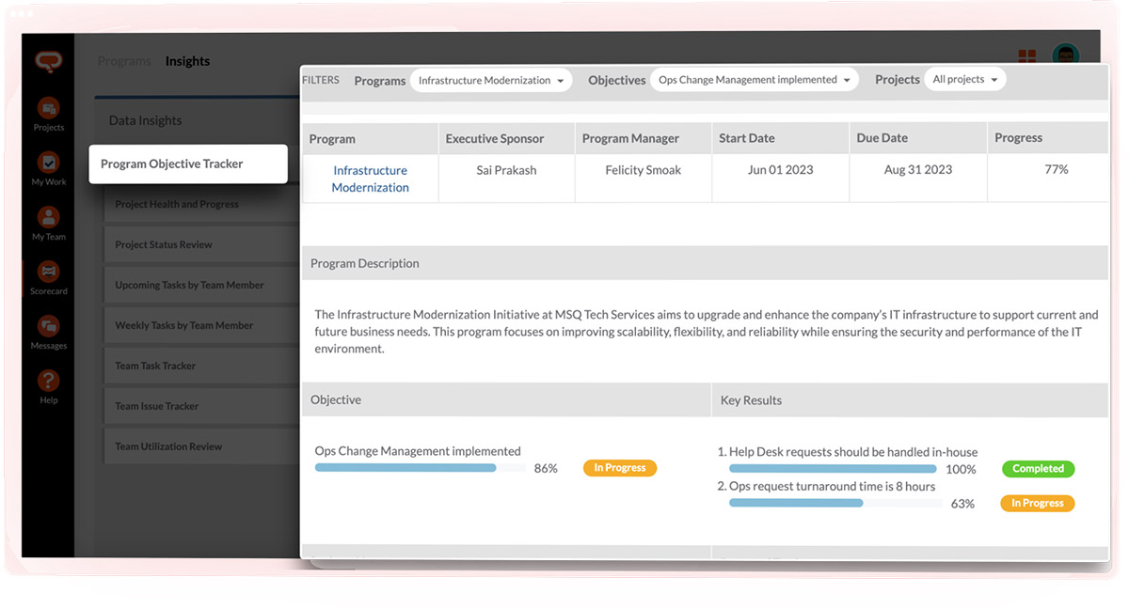Viewport: 1129px width, 609px height.
Task: Open Messages in the sidebar
Action: (48, 333)
